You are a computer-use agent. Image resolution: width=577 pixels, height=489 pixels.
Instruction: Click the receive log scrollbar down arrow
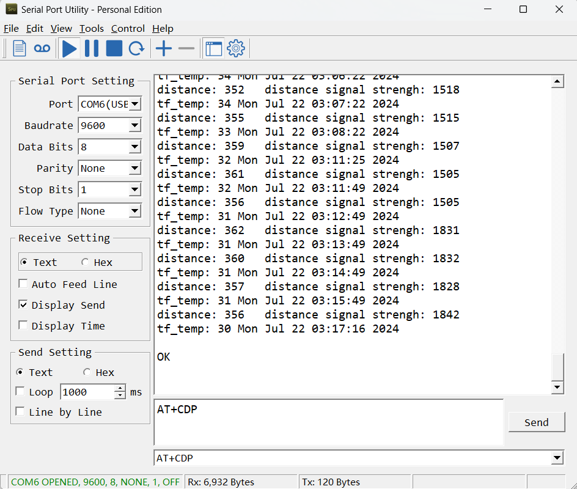557,387
